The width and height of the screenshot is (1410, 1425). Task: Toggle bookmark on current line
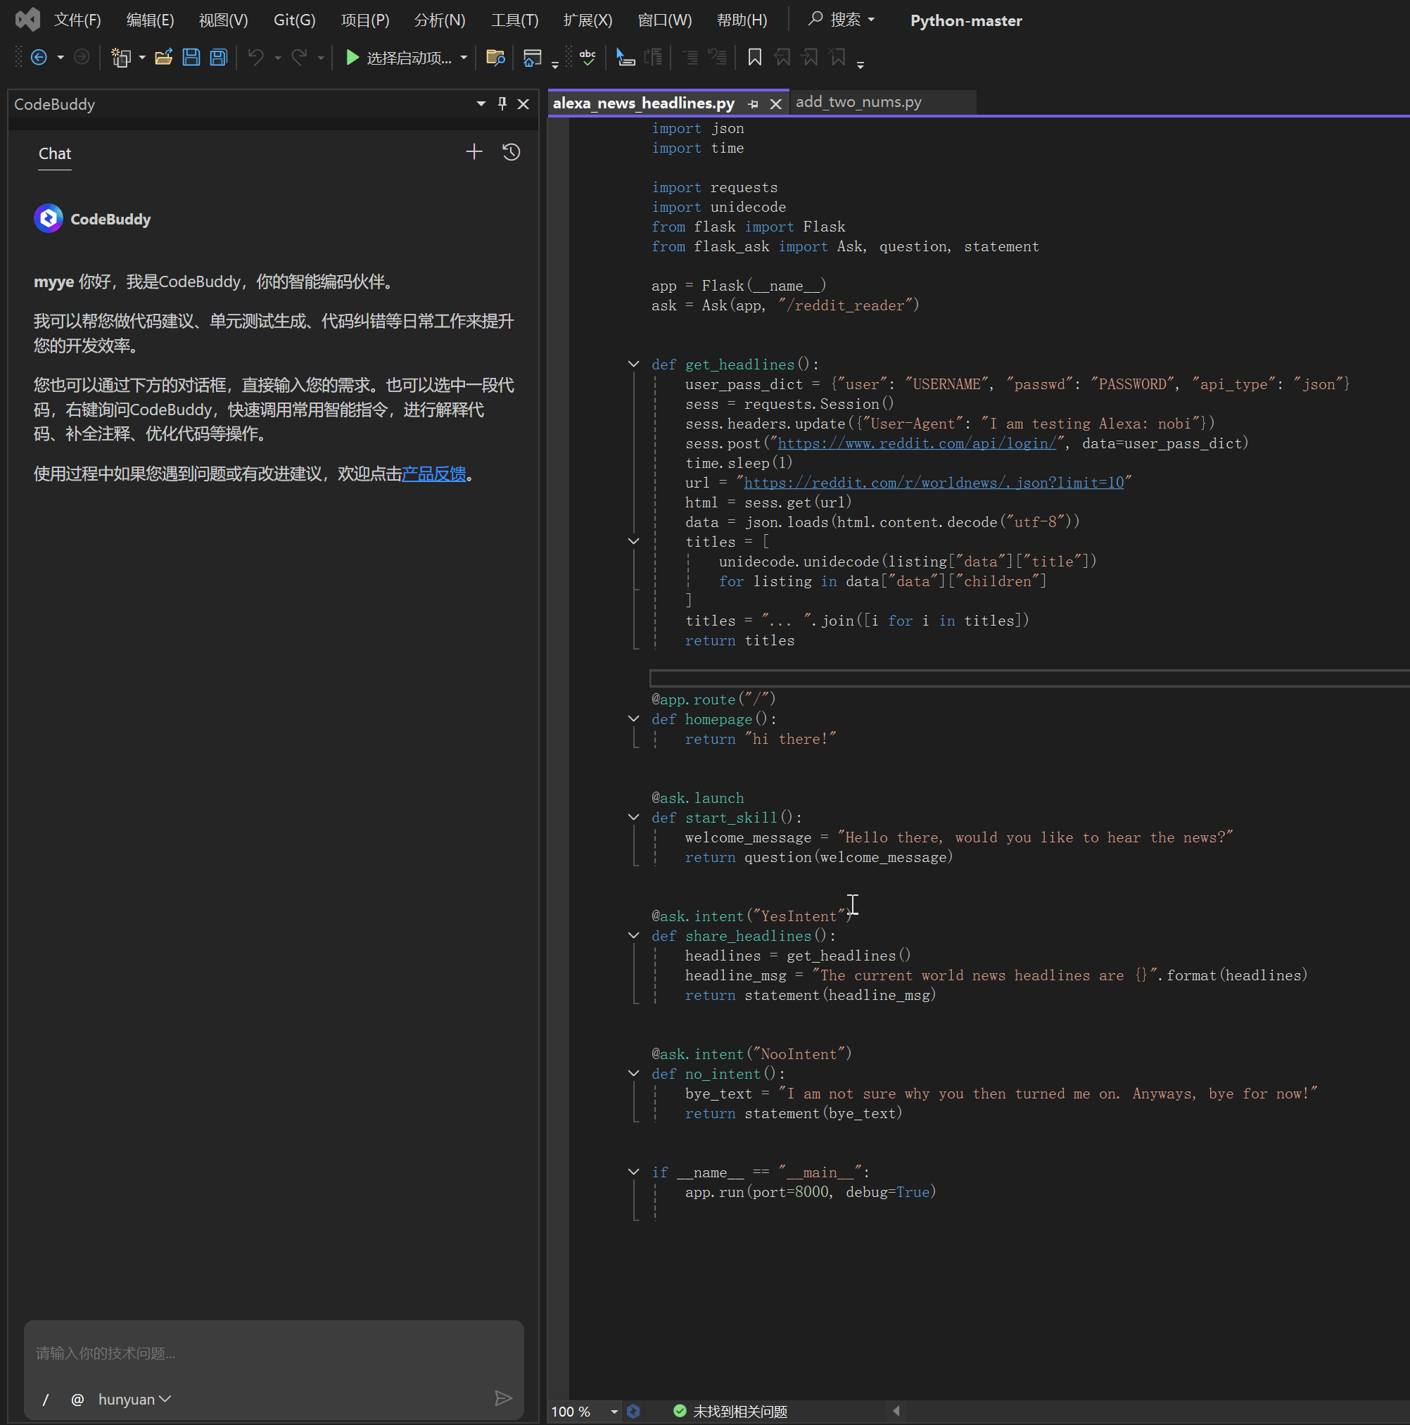(x=754, y=58)
